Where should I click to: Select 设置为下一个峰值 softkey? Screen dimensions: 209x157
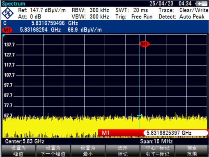(x=53, y=151)
